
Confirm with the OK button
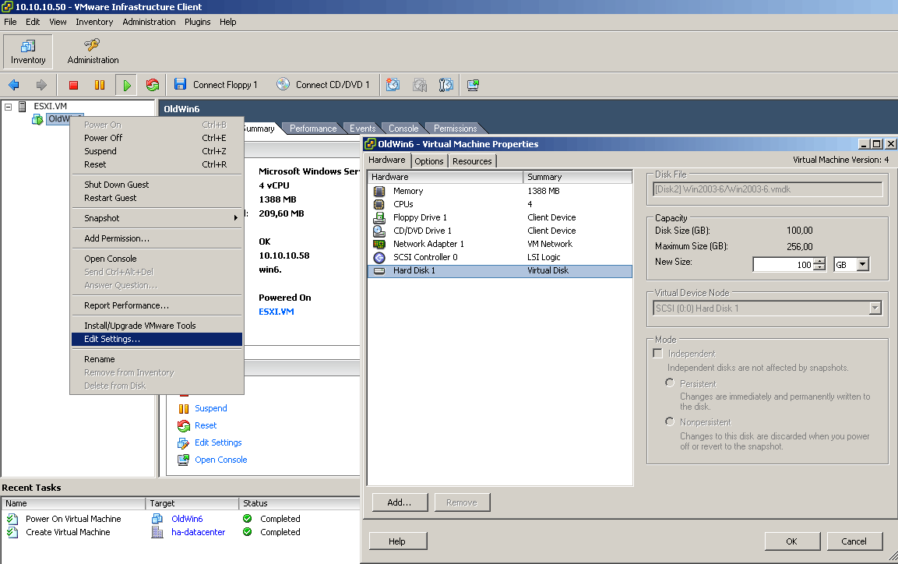coord(791,541)
